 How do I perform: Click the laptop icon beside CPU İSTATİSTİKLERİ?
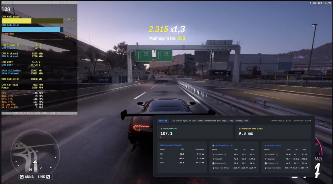click(213, 145)
